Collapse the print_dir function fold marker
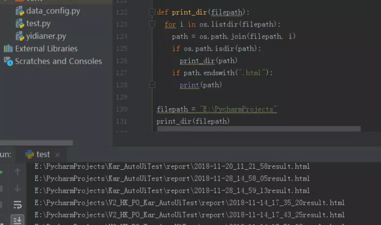The image size is (381, 225). 151,12
